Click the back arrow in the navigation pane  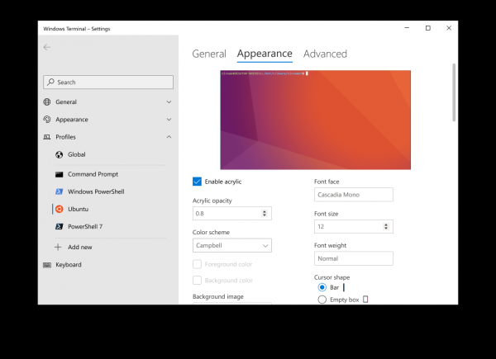[x=47, y=47]
